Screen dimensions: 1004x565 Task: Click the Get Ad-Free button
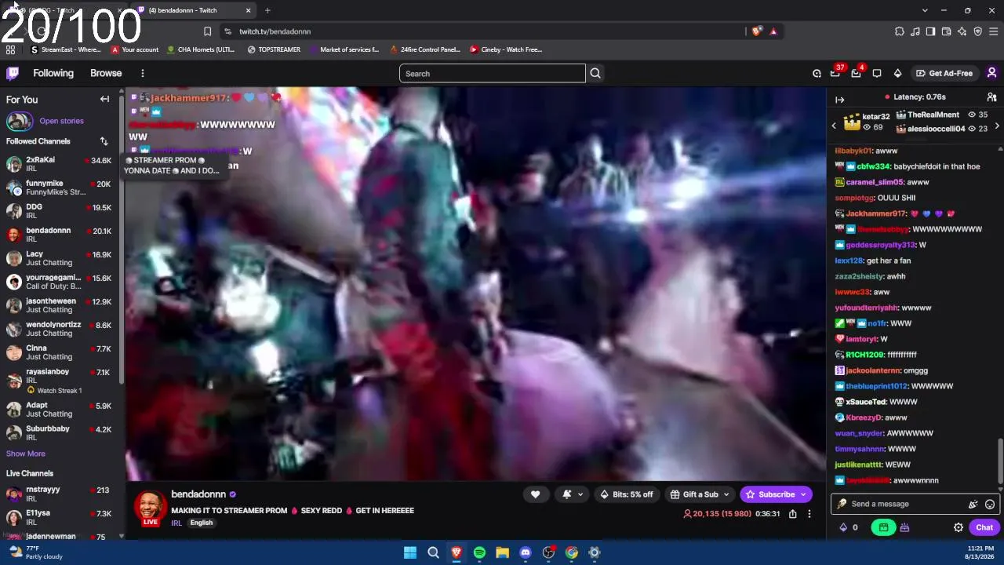pyautogui.click(x=944, y=74)
